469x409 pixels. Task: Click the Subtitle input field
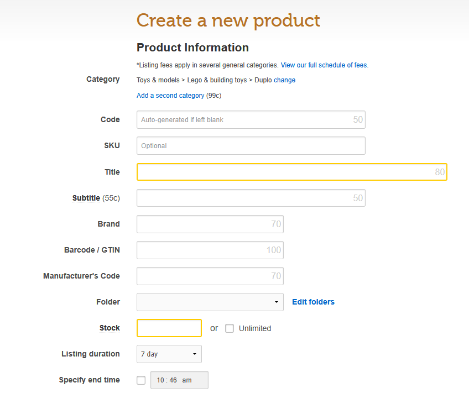(x=251, y=198)
